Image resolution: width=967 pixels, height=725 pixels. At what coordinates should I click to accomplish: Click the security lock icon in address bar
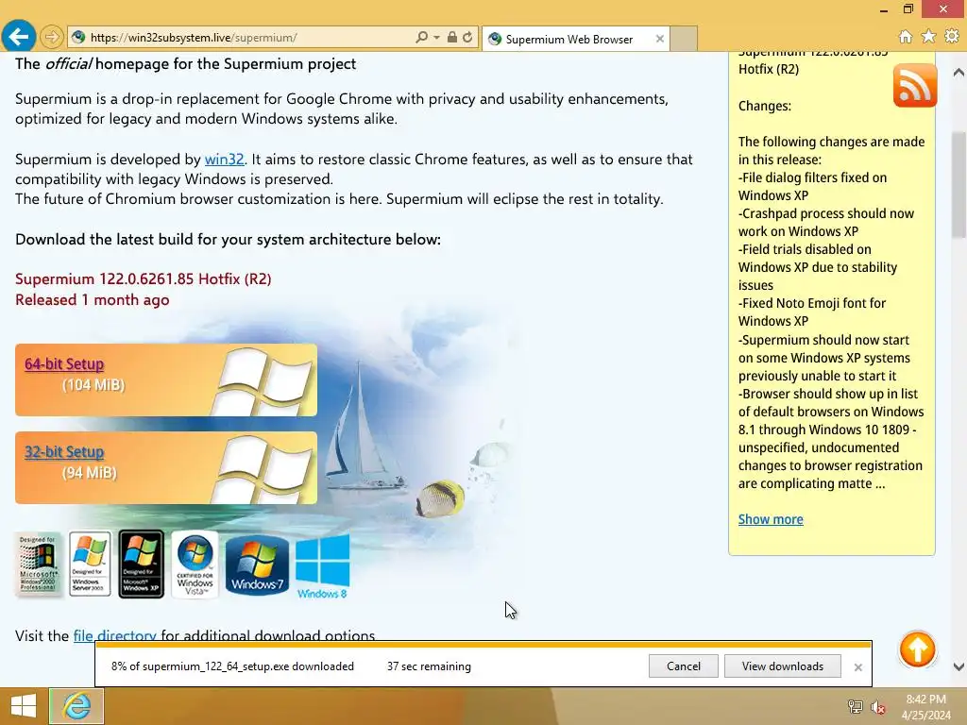tap(452, 38)
